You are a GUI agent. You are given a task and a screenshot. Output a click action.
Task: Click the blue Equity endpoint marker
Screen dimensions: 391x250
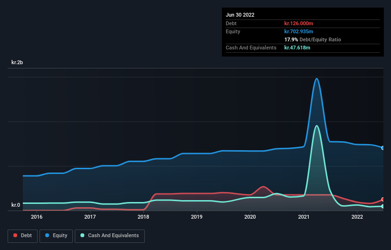point(383,148)
